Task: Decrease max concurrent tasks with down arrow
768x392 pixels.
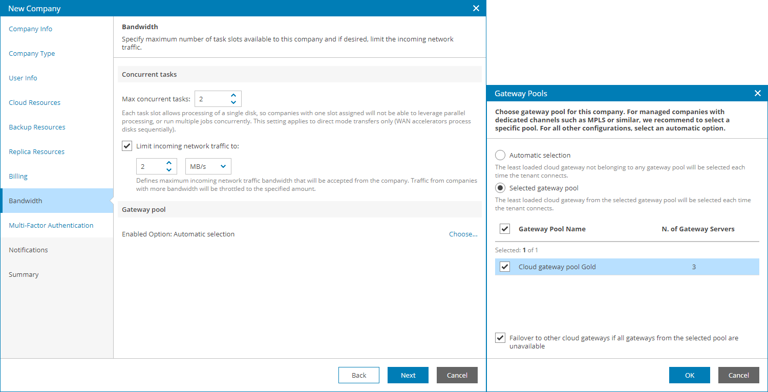Action: (x=233, y=102)
